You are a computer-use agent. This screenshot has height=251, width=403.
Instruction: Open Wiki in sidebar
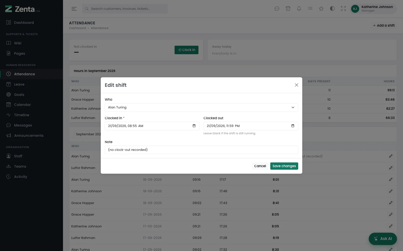[31, 43]
